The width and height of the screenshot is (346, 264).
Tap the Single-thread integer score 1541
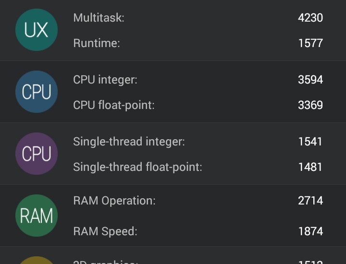tap(310, 142)
